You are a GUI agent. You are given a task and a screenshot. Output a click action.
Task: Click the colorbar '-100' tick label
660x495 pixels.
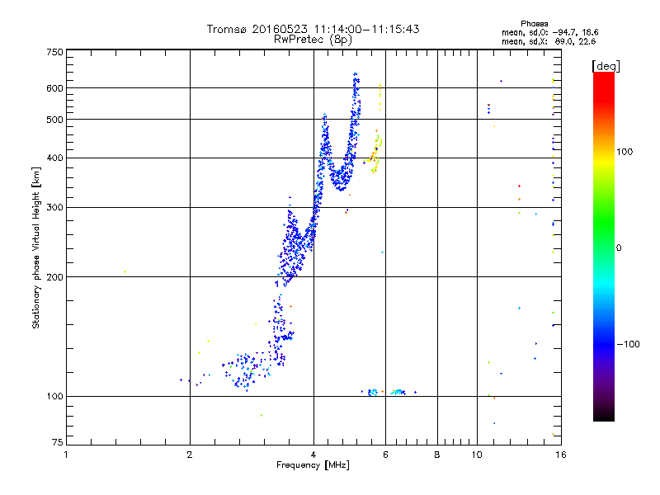628,344
